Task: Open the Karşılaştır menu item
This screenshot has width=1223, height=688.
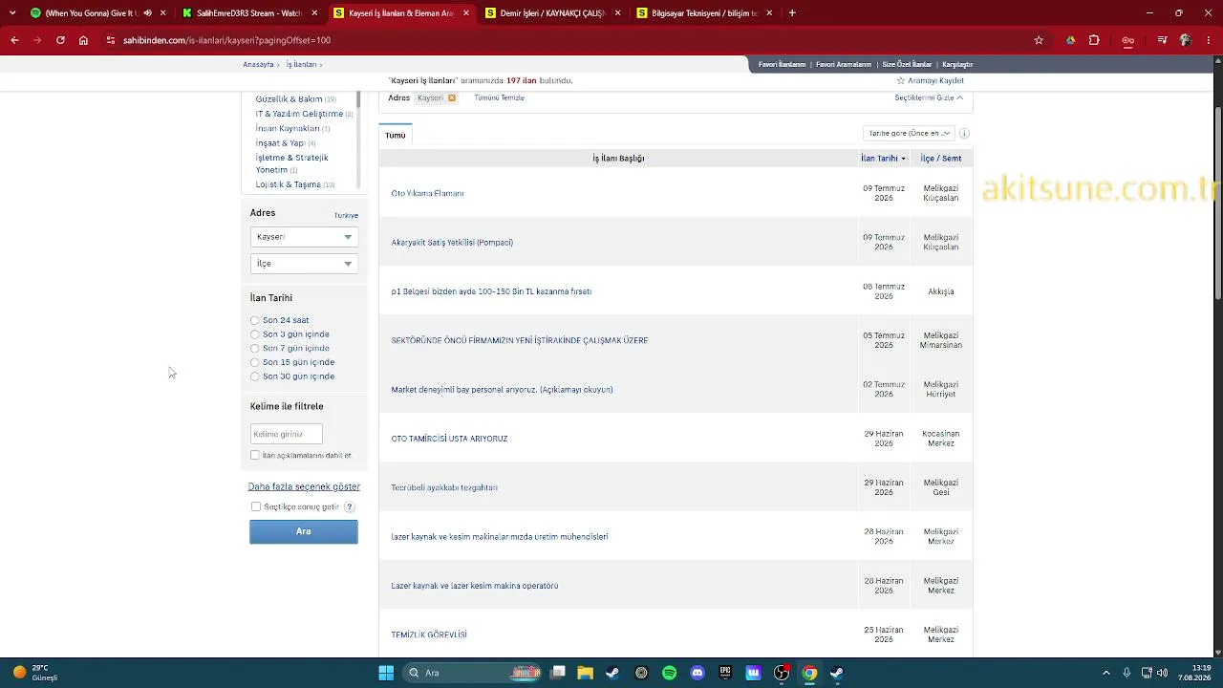Action: click(x=957, y=65)
